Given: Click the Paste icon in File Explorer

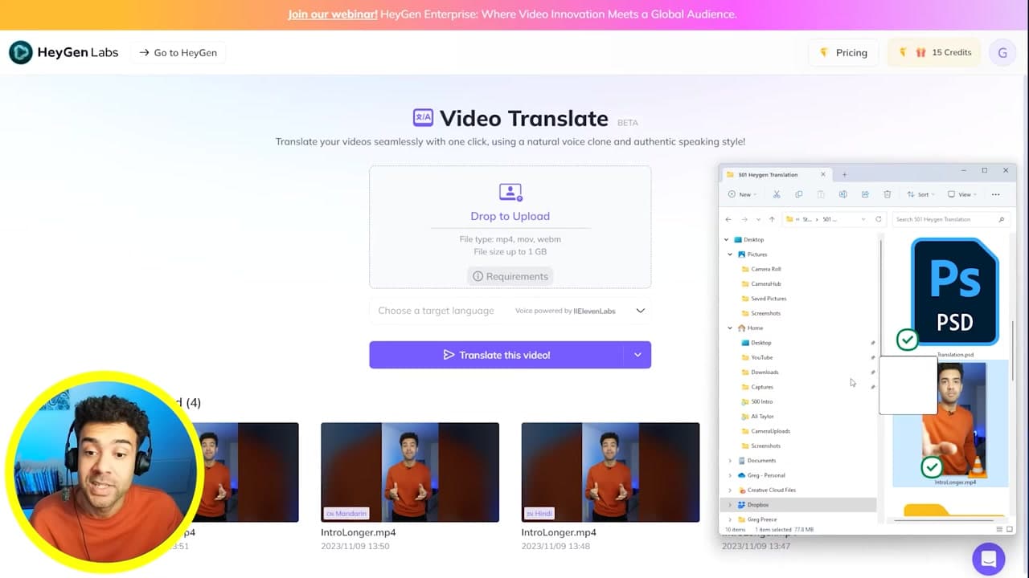Looking at the screenshot, I should pos(821,194).
